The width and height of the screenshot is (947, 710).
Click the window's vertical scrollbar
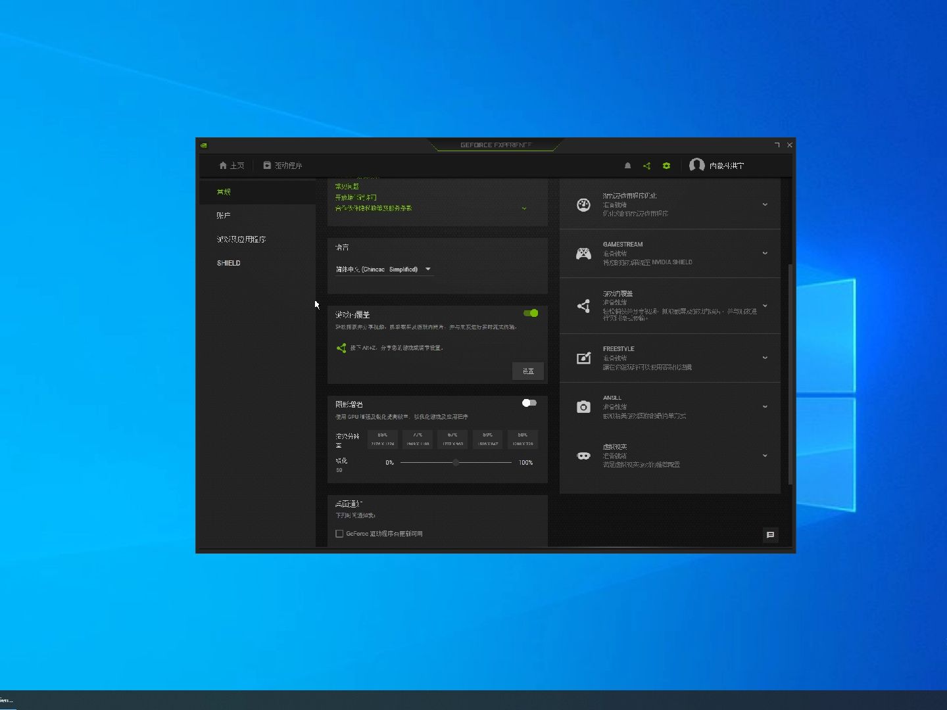tap(790, 373)
